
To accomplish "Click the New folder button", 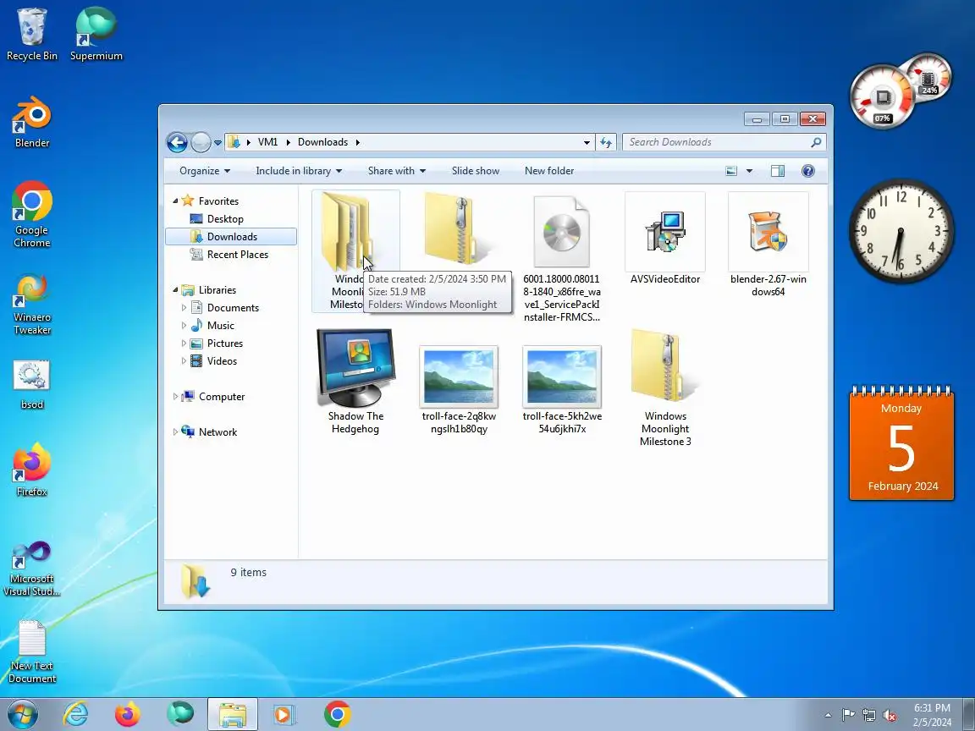I will tap(549, 171).
